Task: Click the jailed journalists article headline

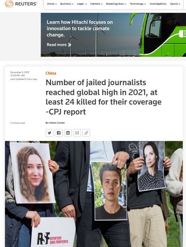Action: coord(103,97)
